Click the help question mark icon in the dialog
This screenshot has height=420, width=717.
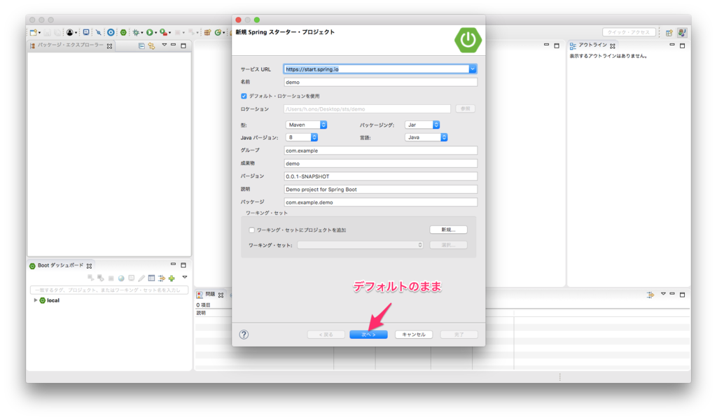[x=244, y=335]
